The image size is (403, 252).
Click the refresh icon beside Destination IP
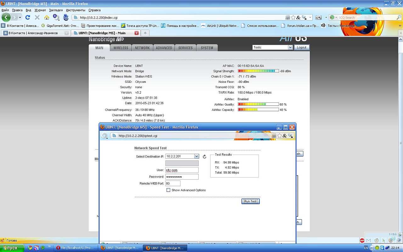coord(204,157)
